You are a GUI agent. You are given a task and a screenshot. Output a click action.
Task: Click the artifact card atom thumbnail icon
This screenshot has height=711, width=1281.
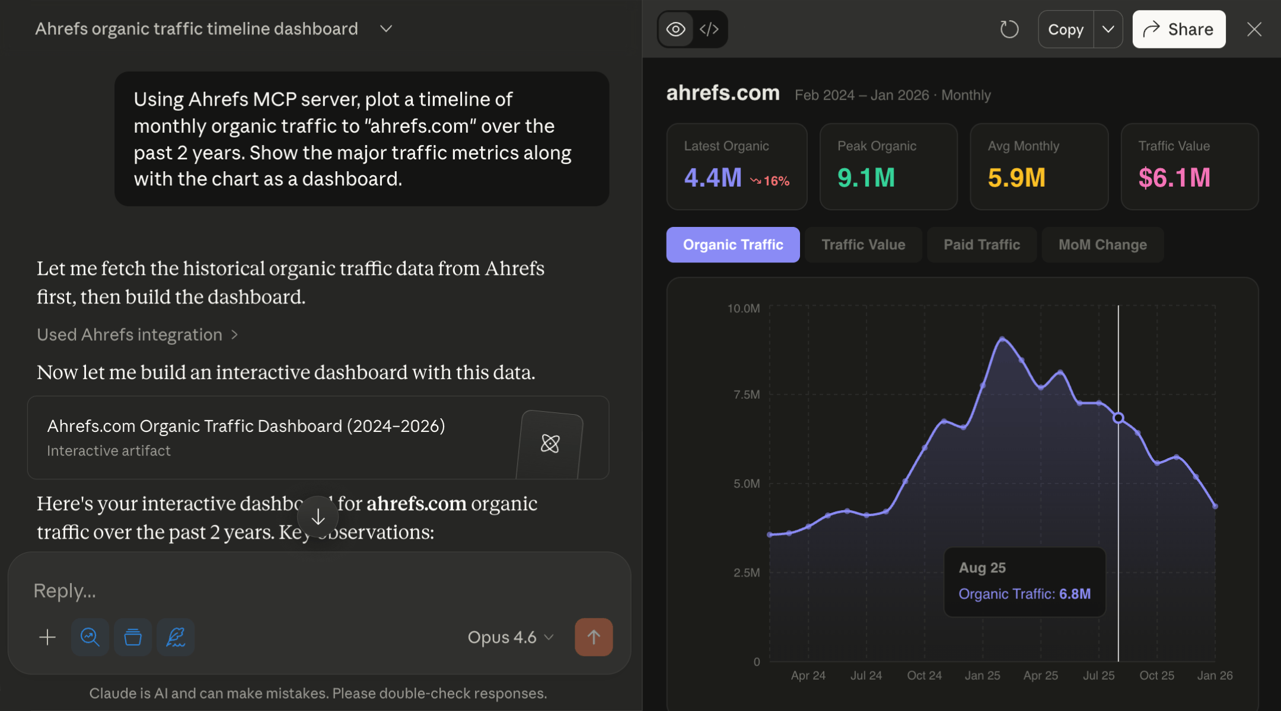click(550, 443)
